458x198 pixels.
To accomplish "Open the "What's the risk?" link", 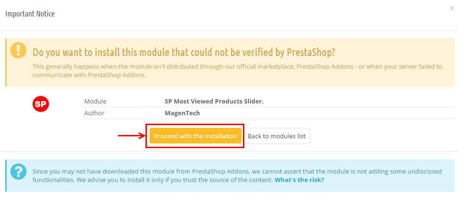I will tap(299, 180).
